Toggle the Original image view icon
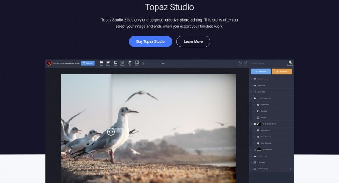Image resolution: width=339 pixels, height=183 pixels. 122,63
